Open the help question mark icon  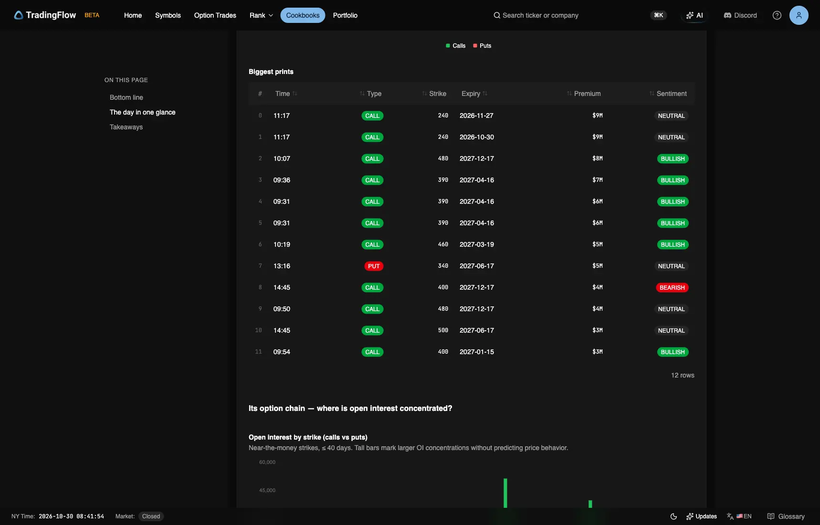(x=777, y=15)
